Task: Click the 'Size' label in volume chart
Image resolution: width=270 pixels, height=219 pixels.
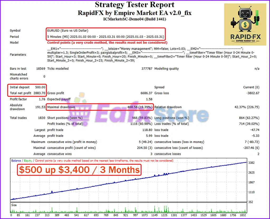Action: click(14, 205)
